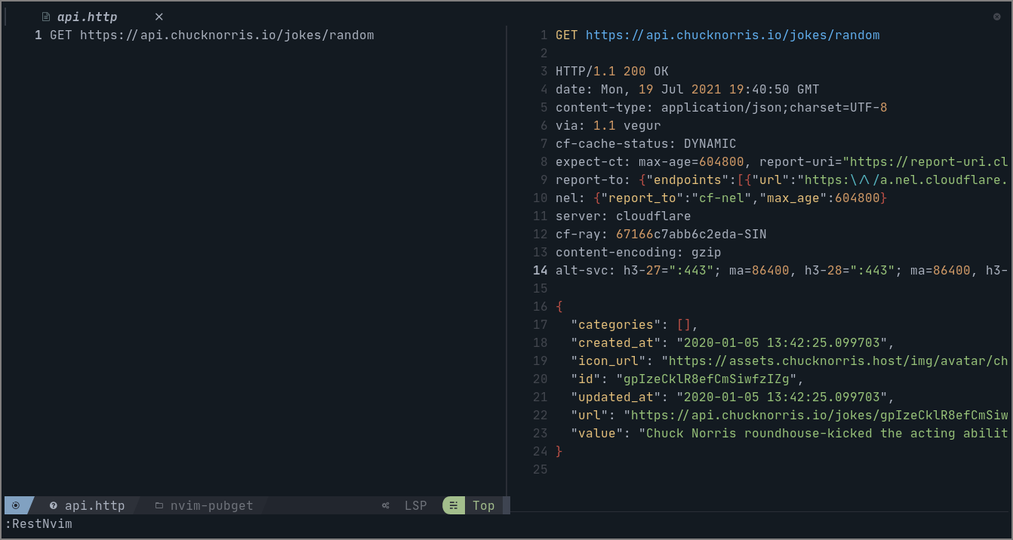Viewport: 1013px width, 540px height.
Task: Click the GET keyword in the response pane
Action: [x=567, y=35]
